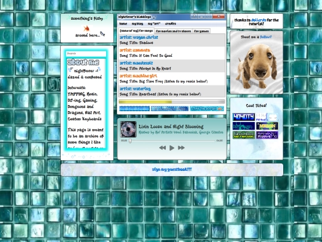
Task: Open the dark blue site badge below 404CITY
Action: (x=244, y=126)
